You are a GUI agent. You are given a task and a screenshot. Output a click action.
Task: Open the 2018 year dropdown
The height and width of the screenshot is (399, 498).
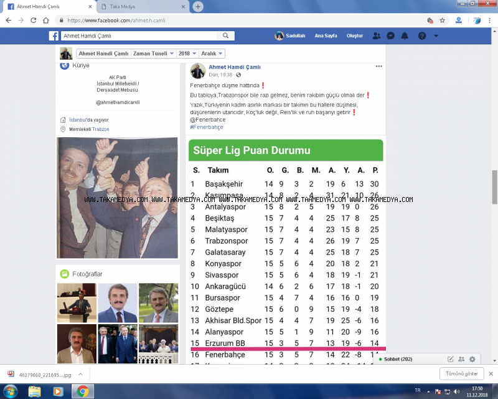click(x=187, y=54)
